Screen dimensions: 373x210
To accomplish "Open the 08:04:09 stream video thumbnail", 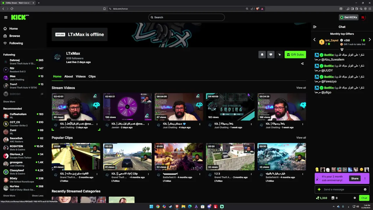I will (x=179, y=107).
